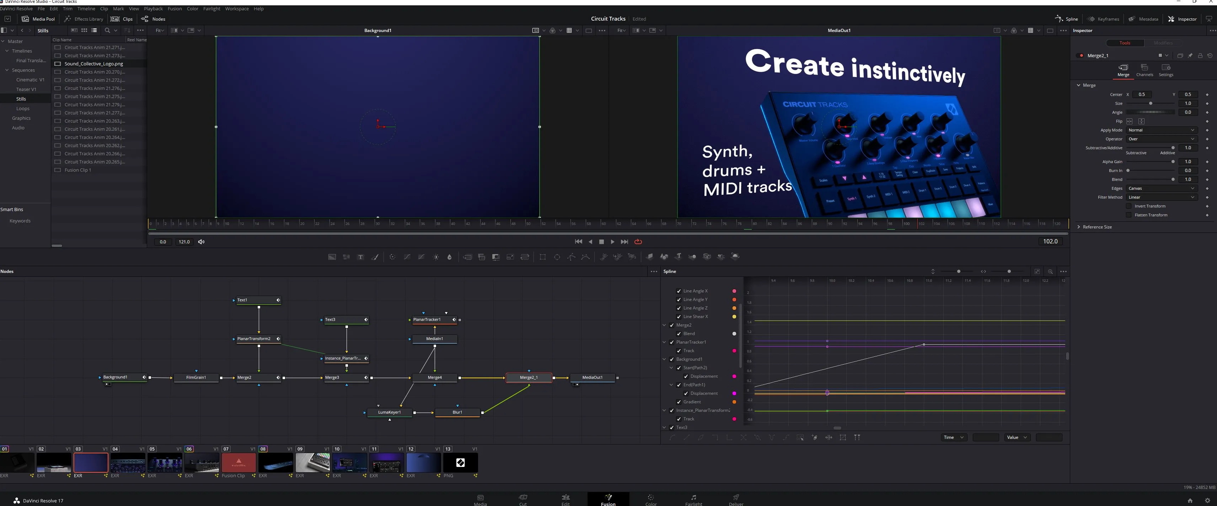Uncheck the Gradient spline checkbox

click(x=679, y=402)
